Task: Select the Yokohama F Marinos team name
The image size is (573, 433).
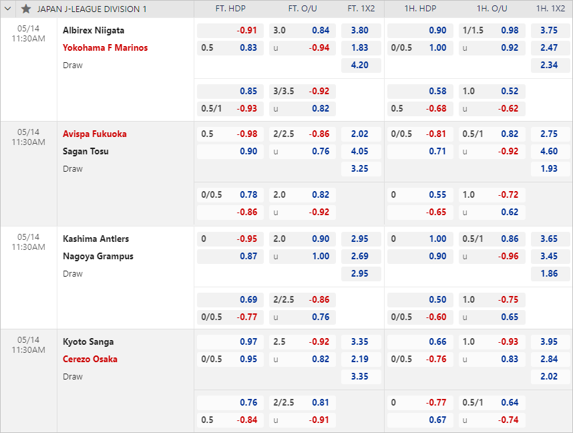Action: click(106, 48)
